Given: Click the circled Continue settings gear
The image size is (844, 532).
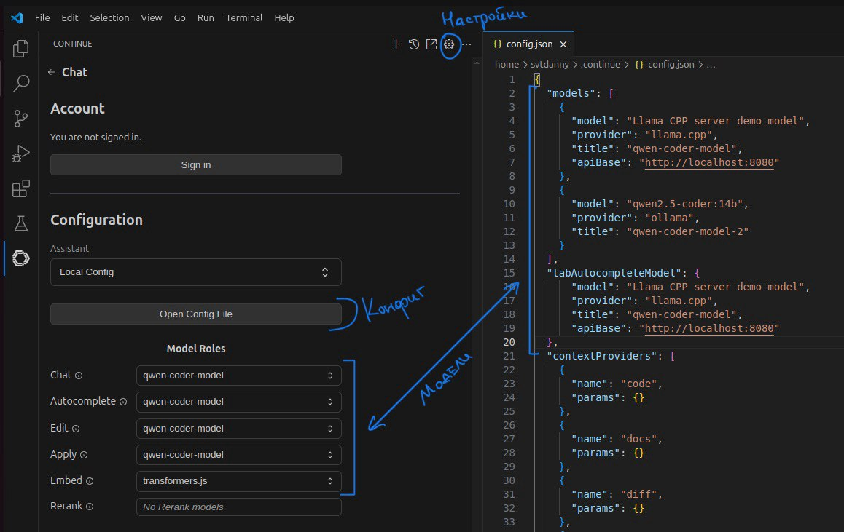Looking at the screenshot, I should click(x=449, y=44).
